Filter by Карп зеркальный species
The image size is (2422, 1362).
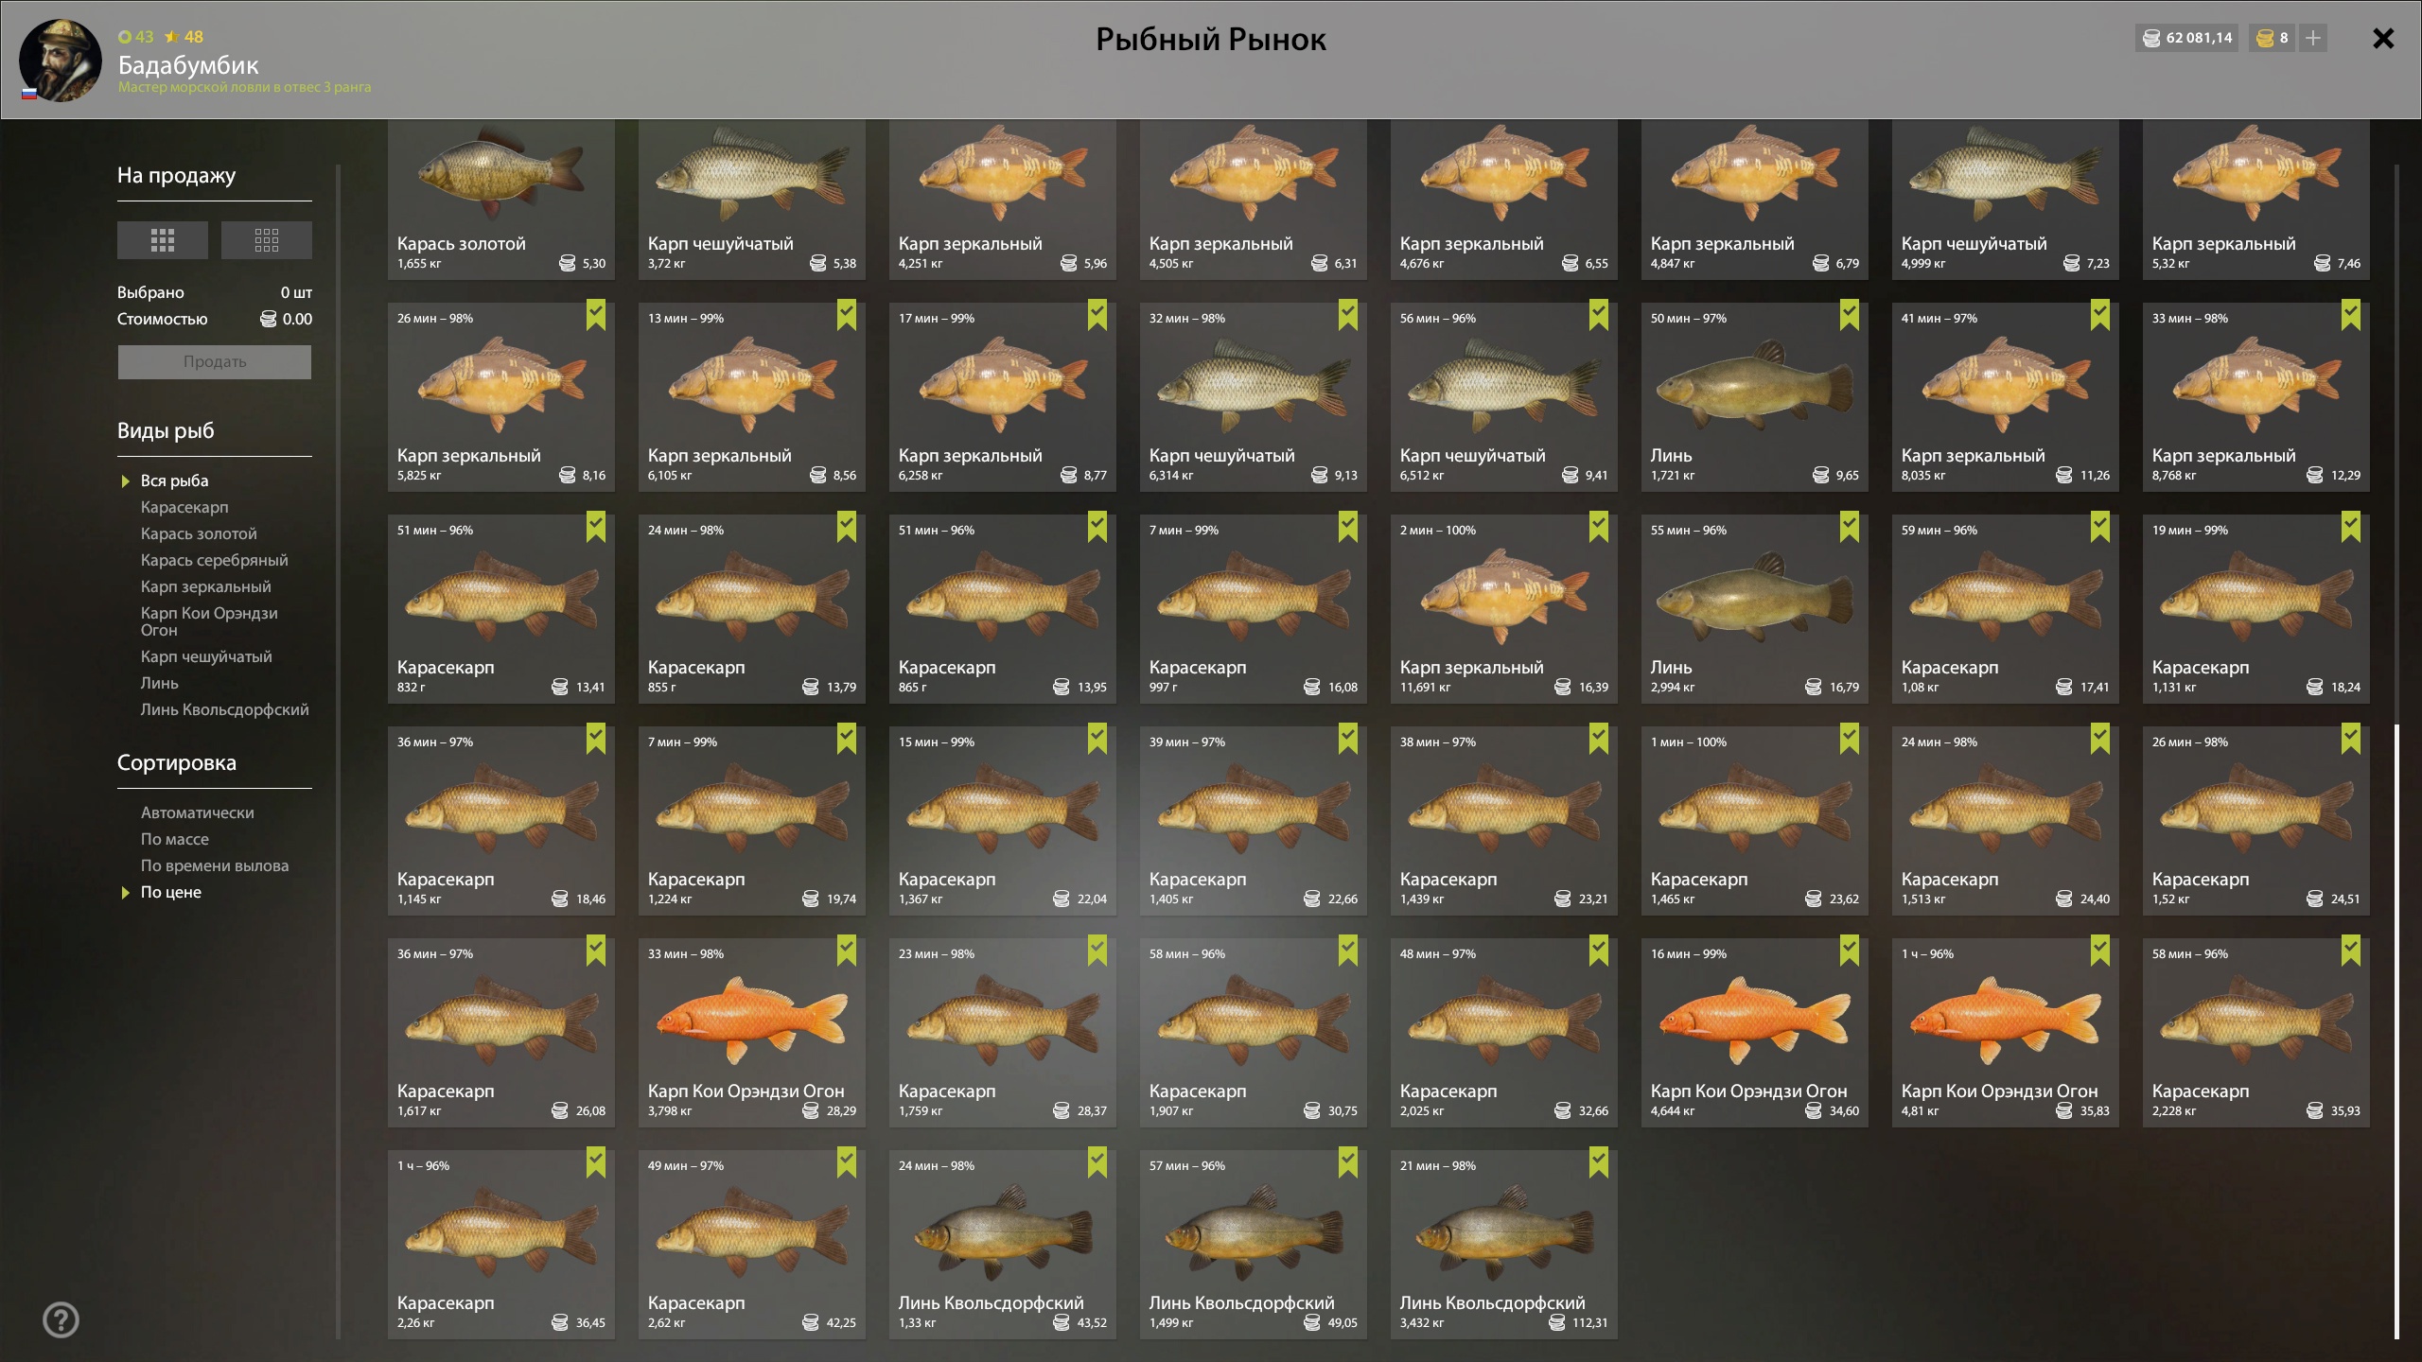206,586
